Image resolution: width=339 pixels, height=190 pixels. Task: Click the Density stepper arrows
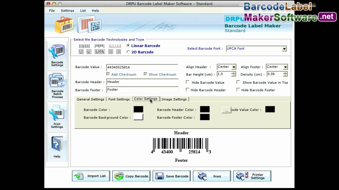coord(285,74)
